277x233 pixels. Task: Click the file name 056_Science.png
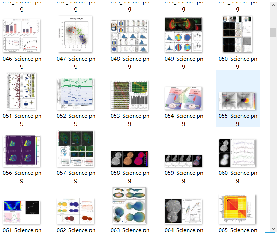coord(22,176)
